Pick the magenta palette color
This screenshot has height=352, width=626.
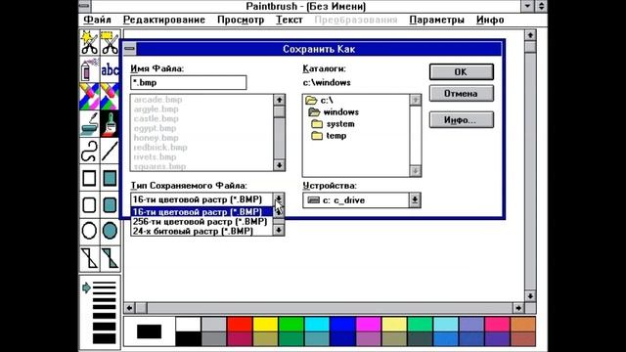tap(368, 325)
